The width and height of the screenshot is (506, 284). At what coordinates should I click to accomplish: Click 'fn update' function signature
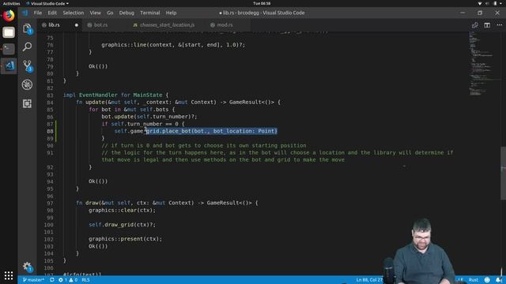178,102
